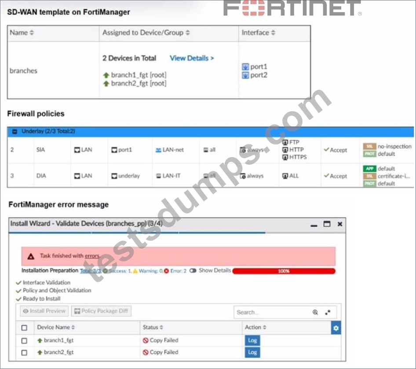Sort by Assigned to Device/Group header

click(x=146, y=33)
